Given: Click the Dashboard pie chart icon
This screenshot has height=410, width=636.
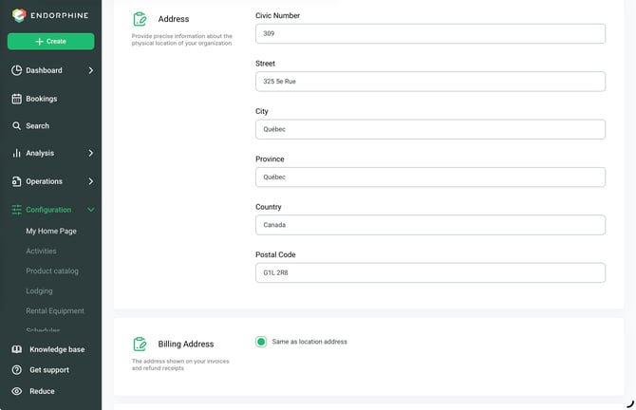Looking at the screenshot, I should (x=17, y=70).
